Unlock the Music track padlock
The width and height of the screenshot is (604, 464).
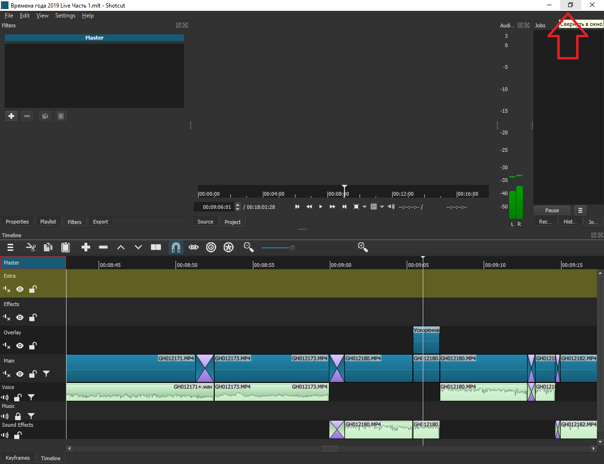click(x=17, y=416)
